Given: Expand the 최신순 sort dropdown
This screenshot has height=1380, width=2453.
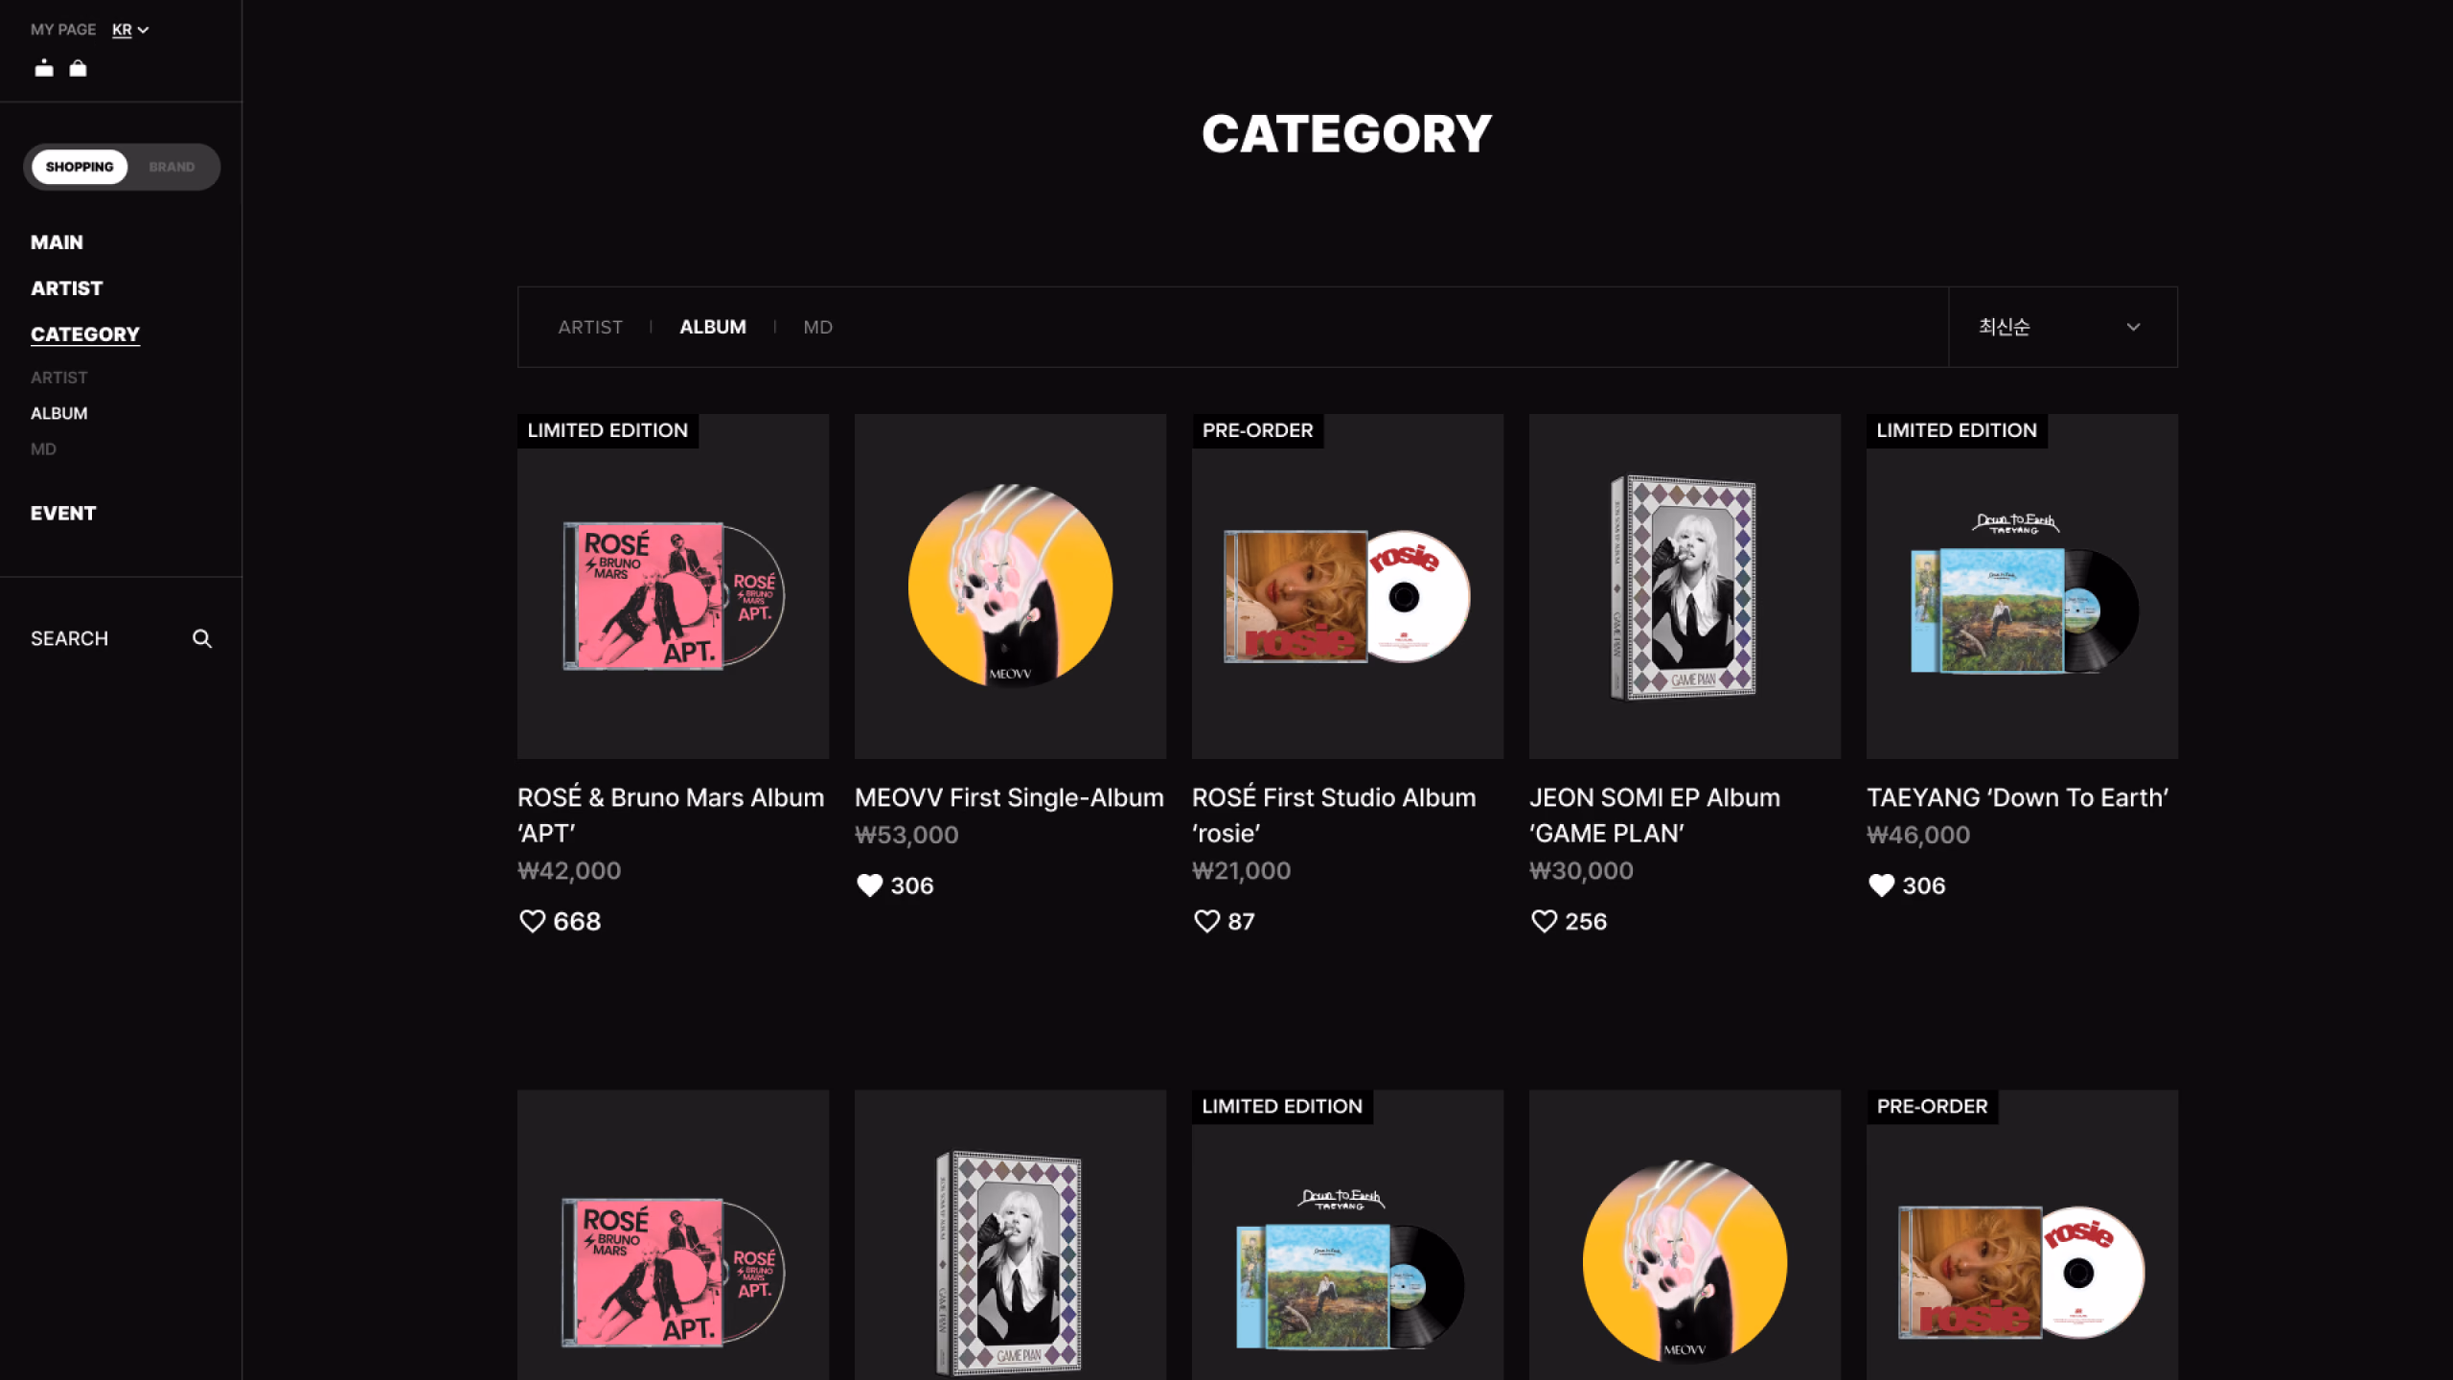Looking at the screenshot, I should [x=2063, y=327].
